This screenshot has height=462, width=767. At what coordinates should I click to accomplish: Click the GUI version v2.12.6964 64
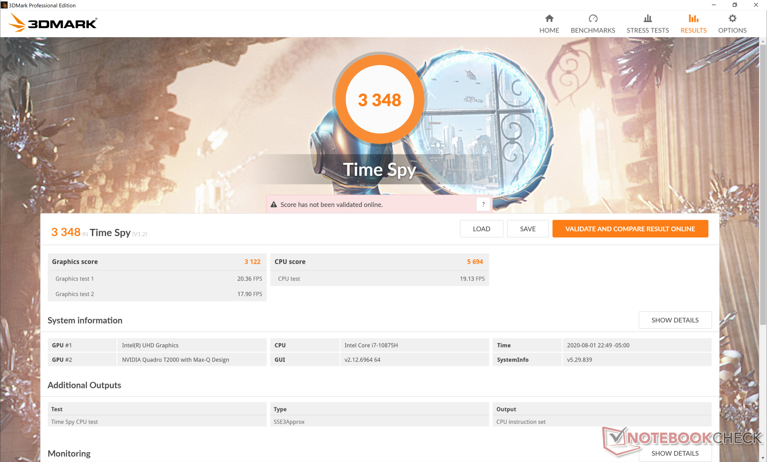coord(414,360)
